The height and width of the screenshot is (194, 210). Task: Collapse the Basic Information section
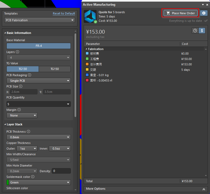pyautogui.click(x=5, y=33)
